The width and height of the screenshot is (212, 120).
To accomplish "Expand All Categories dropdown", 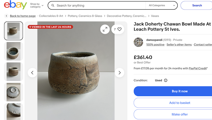I will tap(162, 6).
